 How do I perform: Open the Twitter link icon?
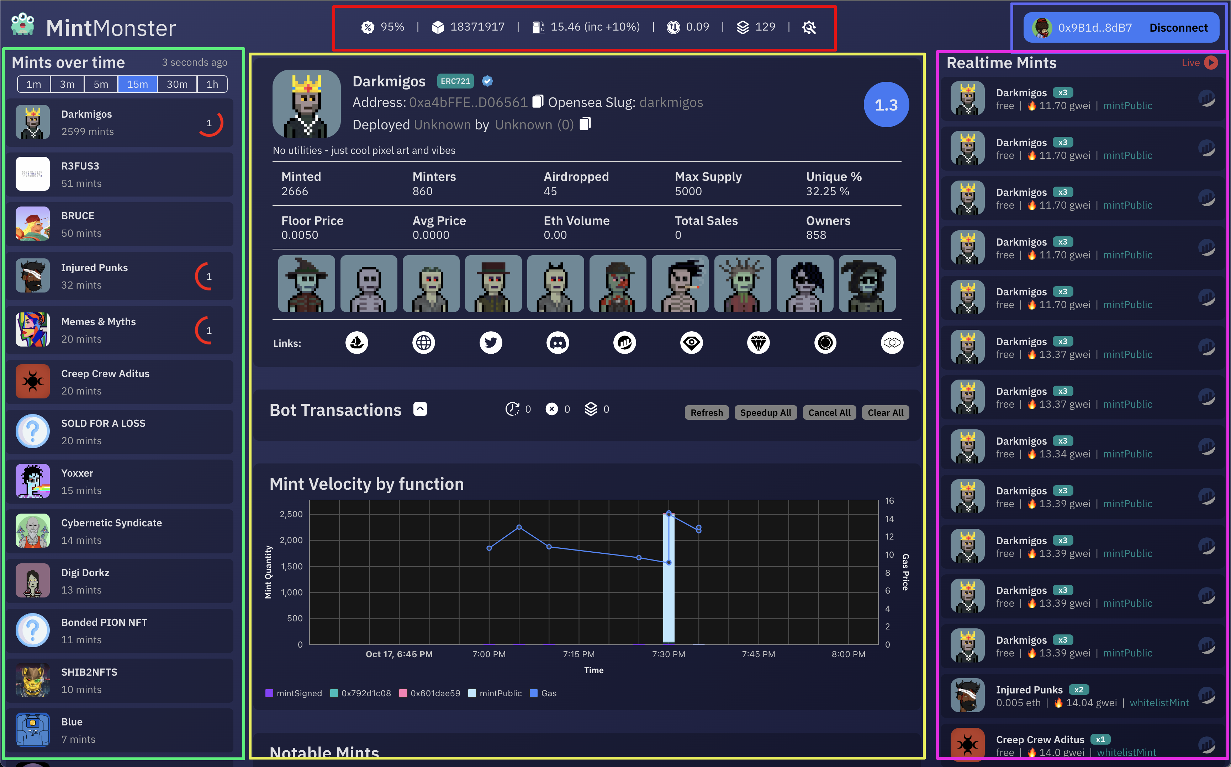click(490, 343)
